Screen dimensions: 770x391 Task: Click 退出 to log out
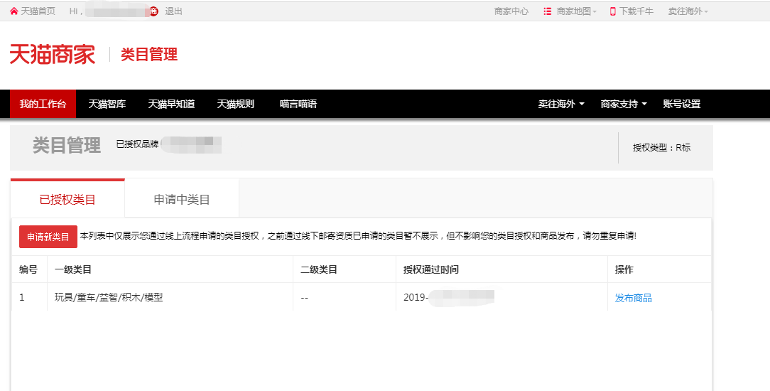coord(173,11)
